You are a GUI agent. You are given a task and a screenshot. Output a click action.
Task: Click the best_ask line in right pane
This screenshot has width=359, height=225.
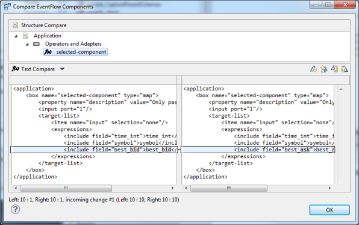(x=258, y=150)
